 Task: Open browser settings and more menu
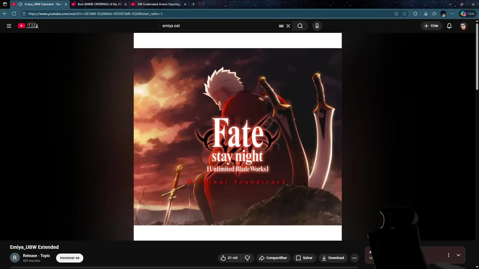(452, 14)
